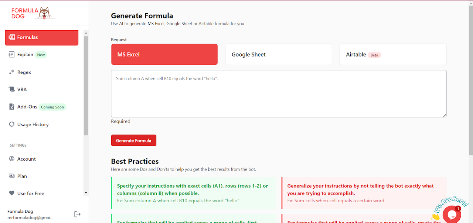Click the New badge beside Explain

coord(41,55)
